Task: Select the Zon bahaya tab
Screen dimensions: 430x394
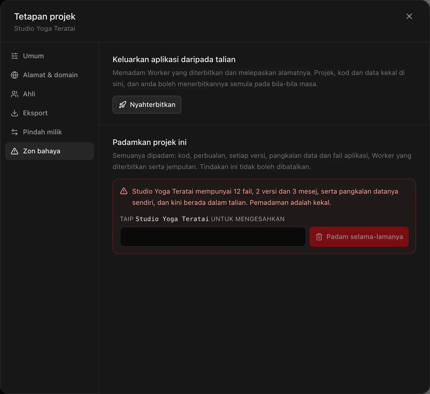Action: point(50,151)
